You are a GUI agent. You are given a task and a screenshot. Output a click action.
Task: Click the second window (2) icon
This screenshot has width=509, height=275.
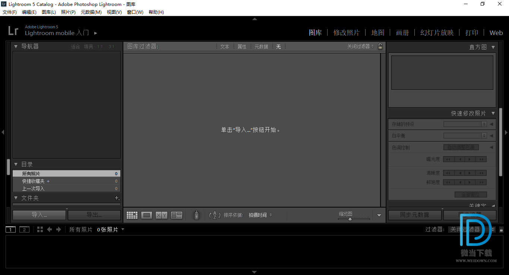(24, 230)
